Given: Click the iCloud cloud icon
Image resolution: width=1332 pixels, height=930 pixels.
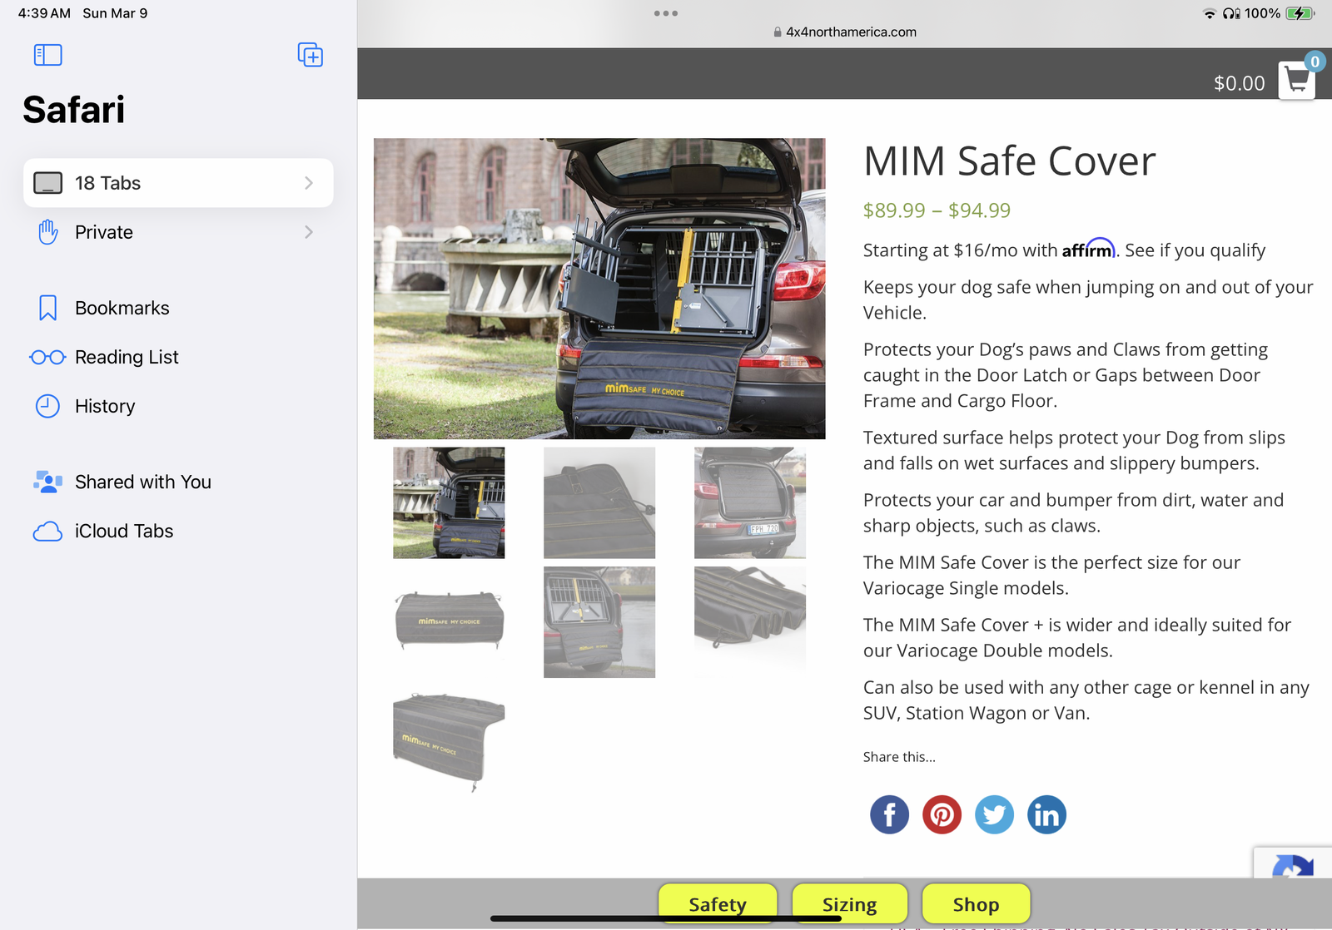Looking at the screenshot, I should [47, 532].
